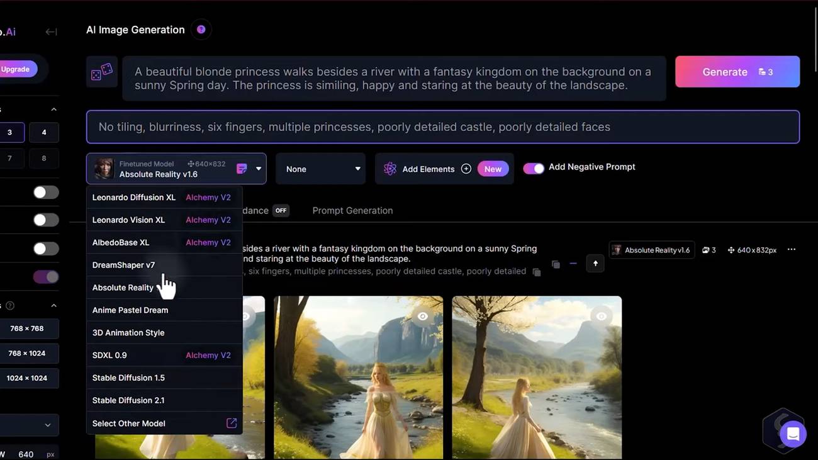The width and height of the screenshot is (818, 460).
Task: Open the middle generated princess image
Action: (x=359, y=378)
